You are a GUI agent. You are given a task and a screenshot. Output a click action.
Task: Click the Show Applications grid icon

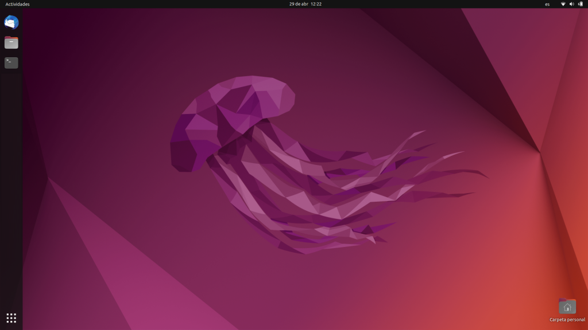point(11,318)
